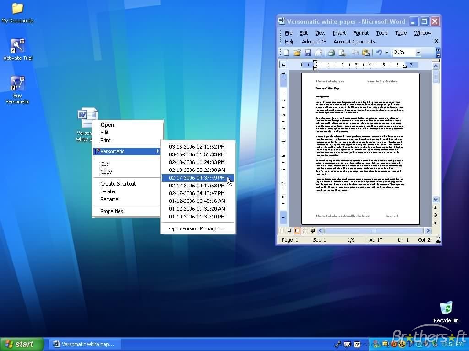Click the Copy icon in Word toolbar
This screenshot has height=351, width=469.
click(355, 53)
